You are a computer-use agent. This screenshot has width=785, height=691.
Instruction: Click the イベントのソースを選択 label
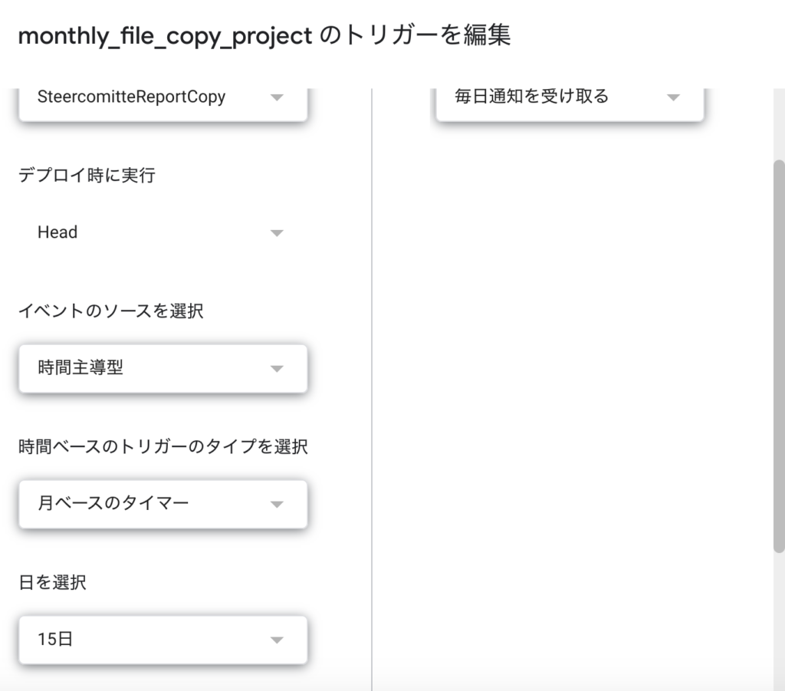tap(110, 311)
